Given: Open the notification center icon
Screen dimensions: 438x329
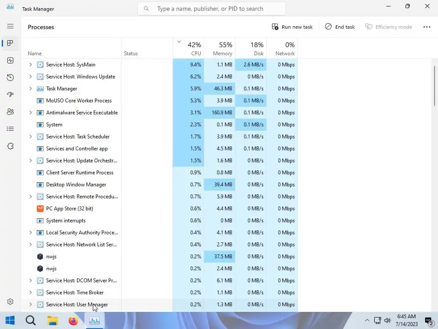Looking at the screenshot, I should pos(429,321).
